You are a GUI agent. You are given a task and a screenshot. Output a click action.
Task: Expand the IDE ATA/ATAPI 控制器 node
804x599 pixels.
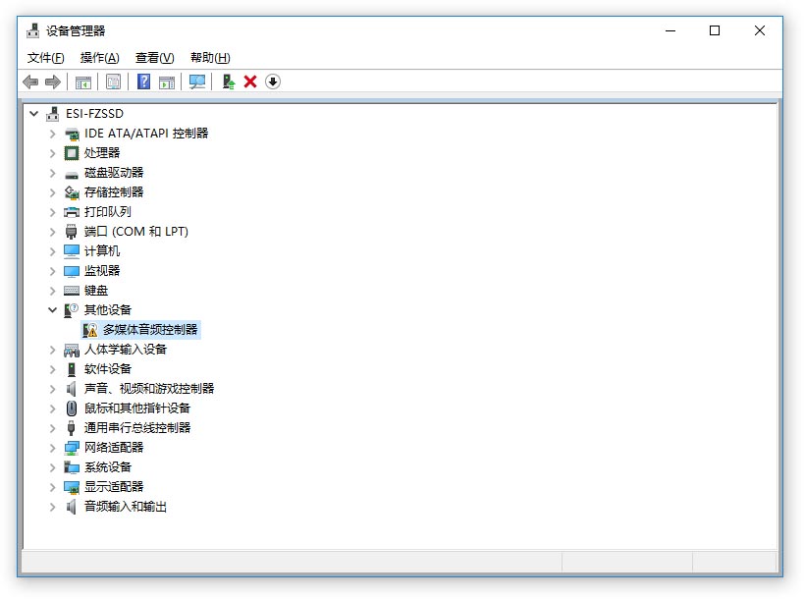coord(52,134)
